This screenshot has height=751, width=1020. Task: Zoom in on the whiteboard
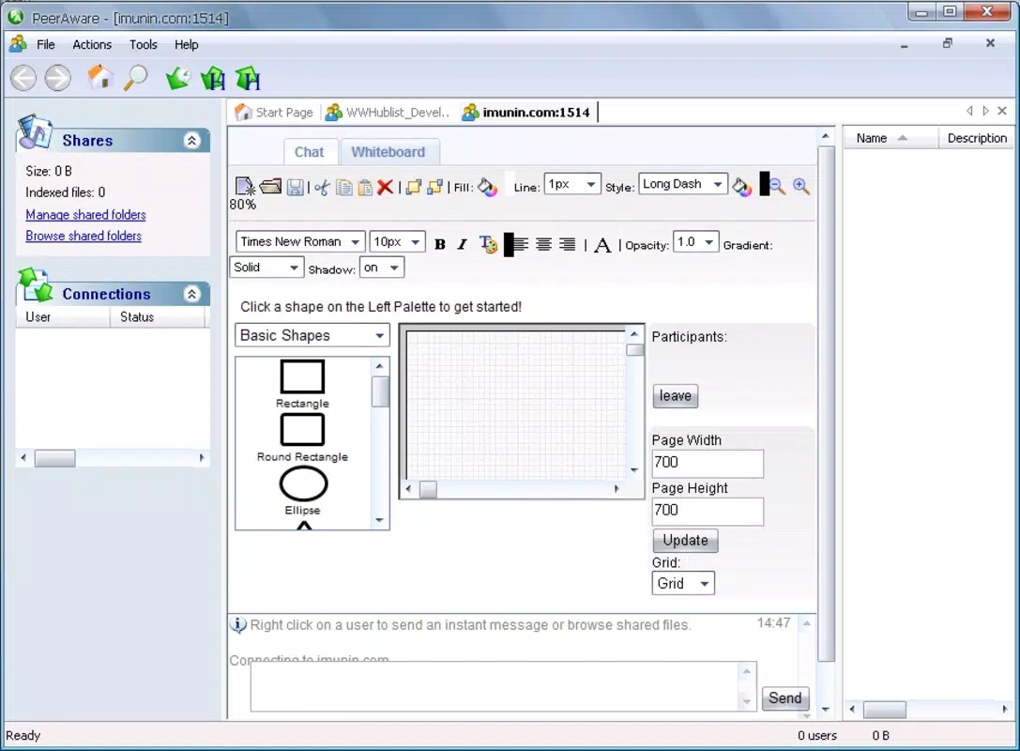point(800,187)
